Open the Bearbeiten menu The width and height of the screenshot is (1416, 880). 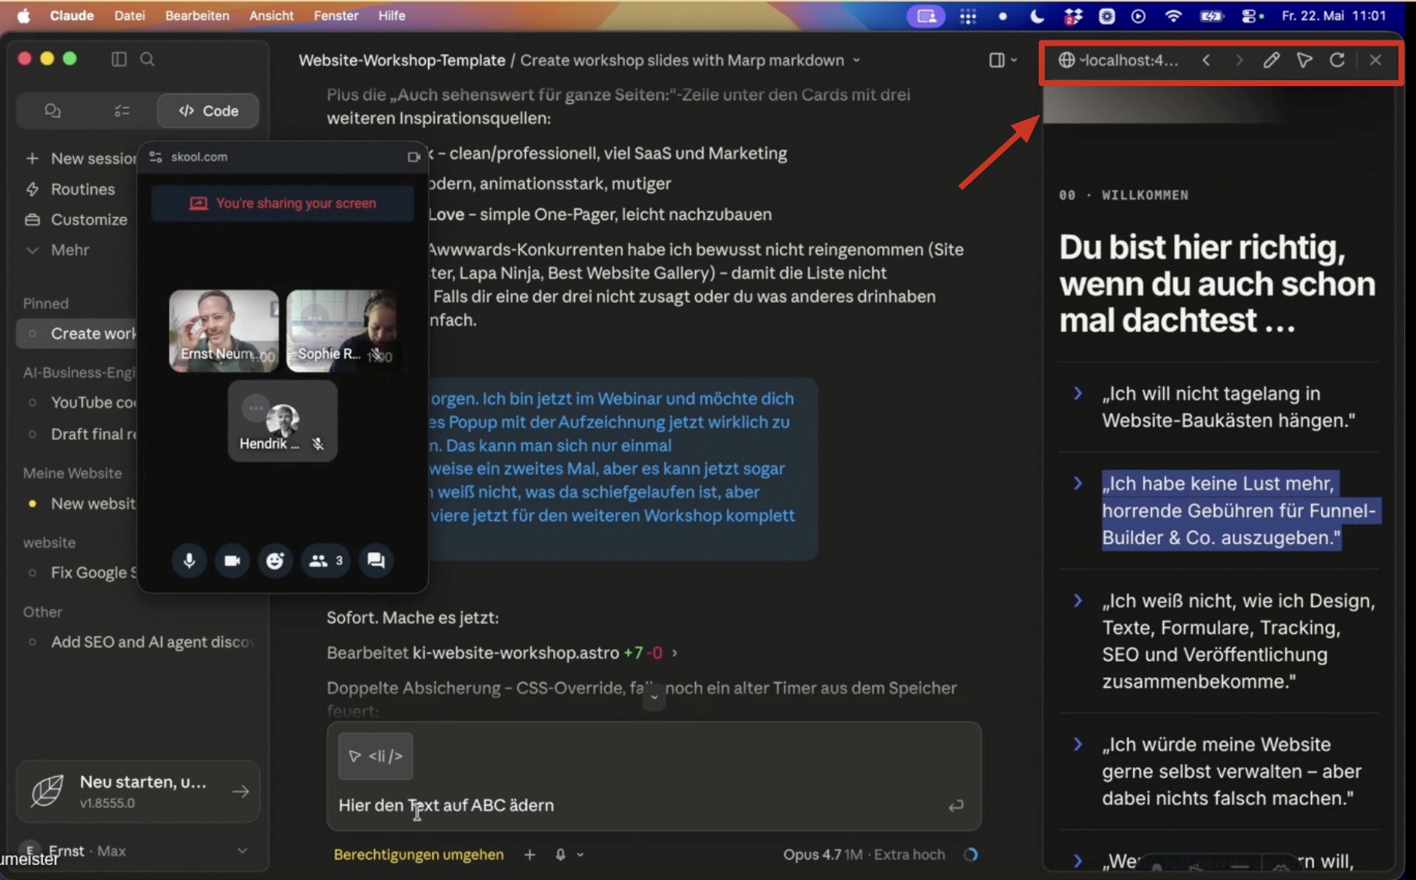pos(197,16)
